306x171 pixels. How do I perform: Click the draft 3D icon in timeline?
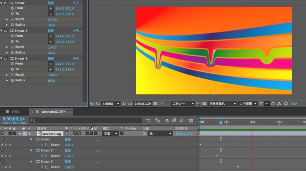click(x=158, y=120)
